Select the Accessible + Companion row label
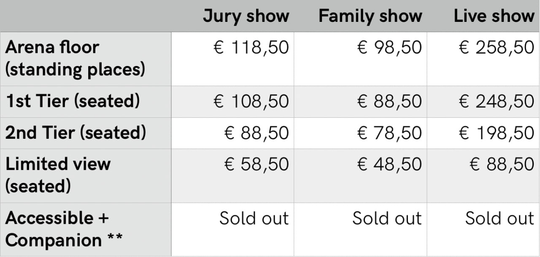Screen dimensions: 540x257 pyautogui.click(x=64, y=229)
